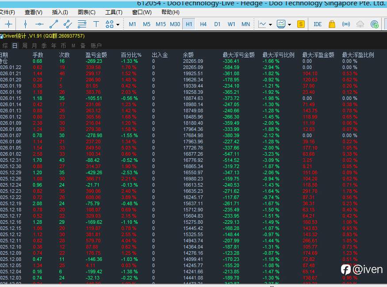Open the 工具(T) menu
Image resolution: width=387 pixels, height=287 pixels.
[114, 12]
